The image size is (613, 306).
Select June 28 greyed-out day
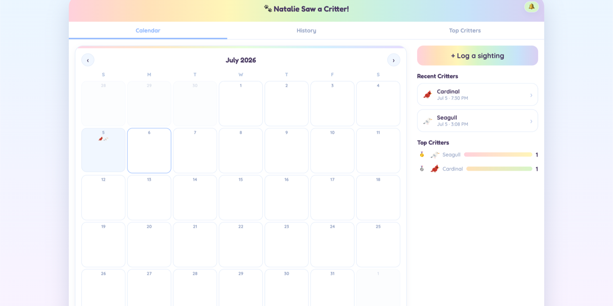[x=103, y=103]
